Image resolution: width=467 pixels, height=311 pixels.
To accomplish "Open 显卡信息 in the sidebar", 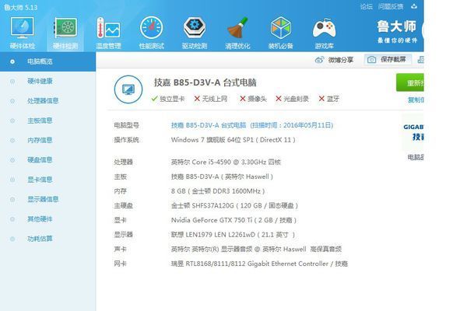I will click(x=40, y=180).
